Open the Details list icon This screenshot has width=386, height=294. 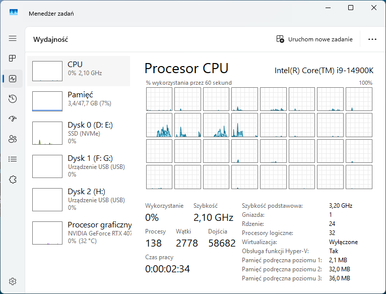coord(13,159)
